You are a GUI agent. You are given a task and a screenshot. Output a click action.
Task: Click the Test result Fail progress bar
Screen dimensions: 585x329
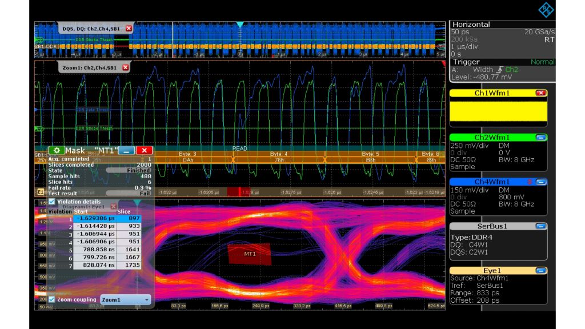tap(129, 192)
